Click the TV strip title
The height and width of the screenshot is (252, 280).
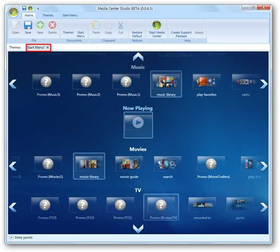click(138, 190)
